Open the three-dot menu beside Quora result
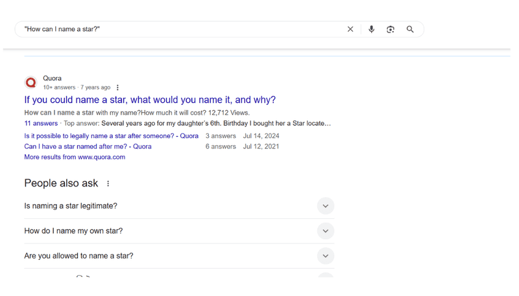 pos(117,87)
